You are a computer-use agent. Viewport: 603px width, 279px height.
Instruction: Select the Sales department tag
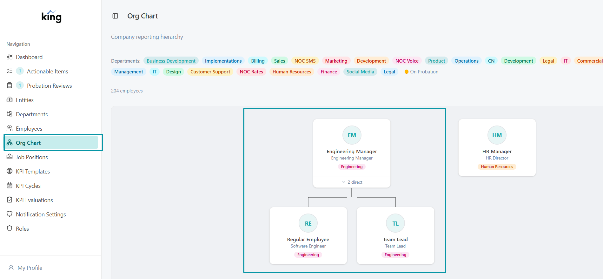click(280, 61)
